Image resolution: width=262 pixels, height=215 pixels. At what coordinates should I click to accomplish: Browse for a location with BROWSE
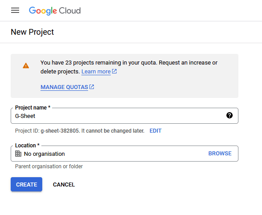tap(220, 154)
